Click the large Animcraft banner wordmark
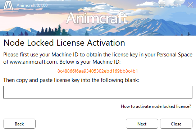The height and width of the screenshot is (133, 196). 97,18
